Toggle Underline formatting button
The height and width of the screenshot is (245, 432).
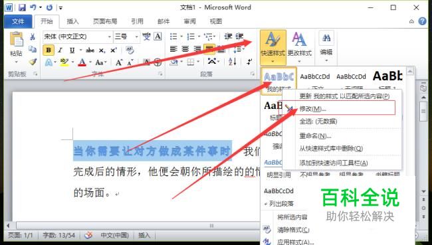72,50
